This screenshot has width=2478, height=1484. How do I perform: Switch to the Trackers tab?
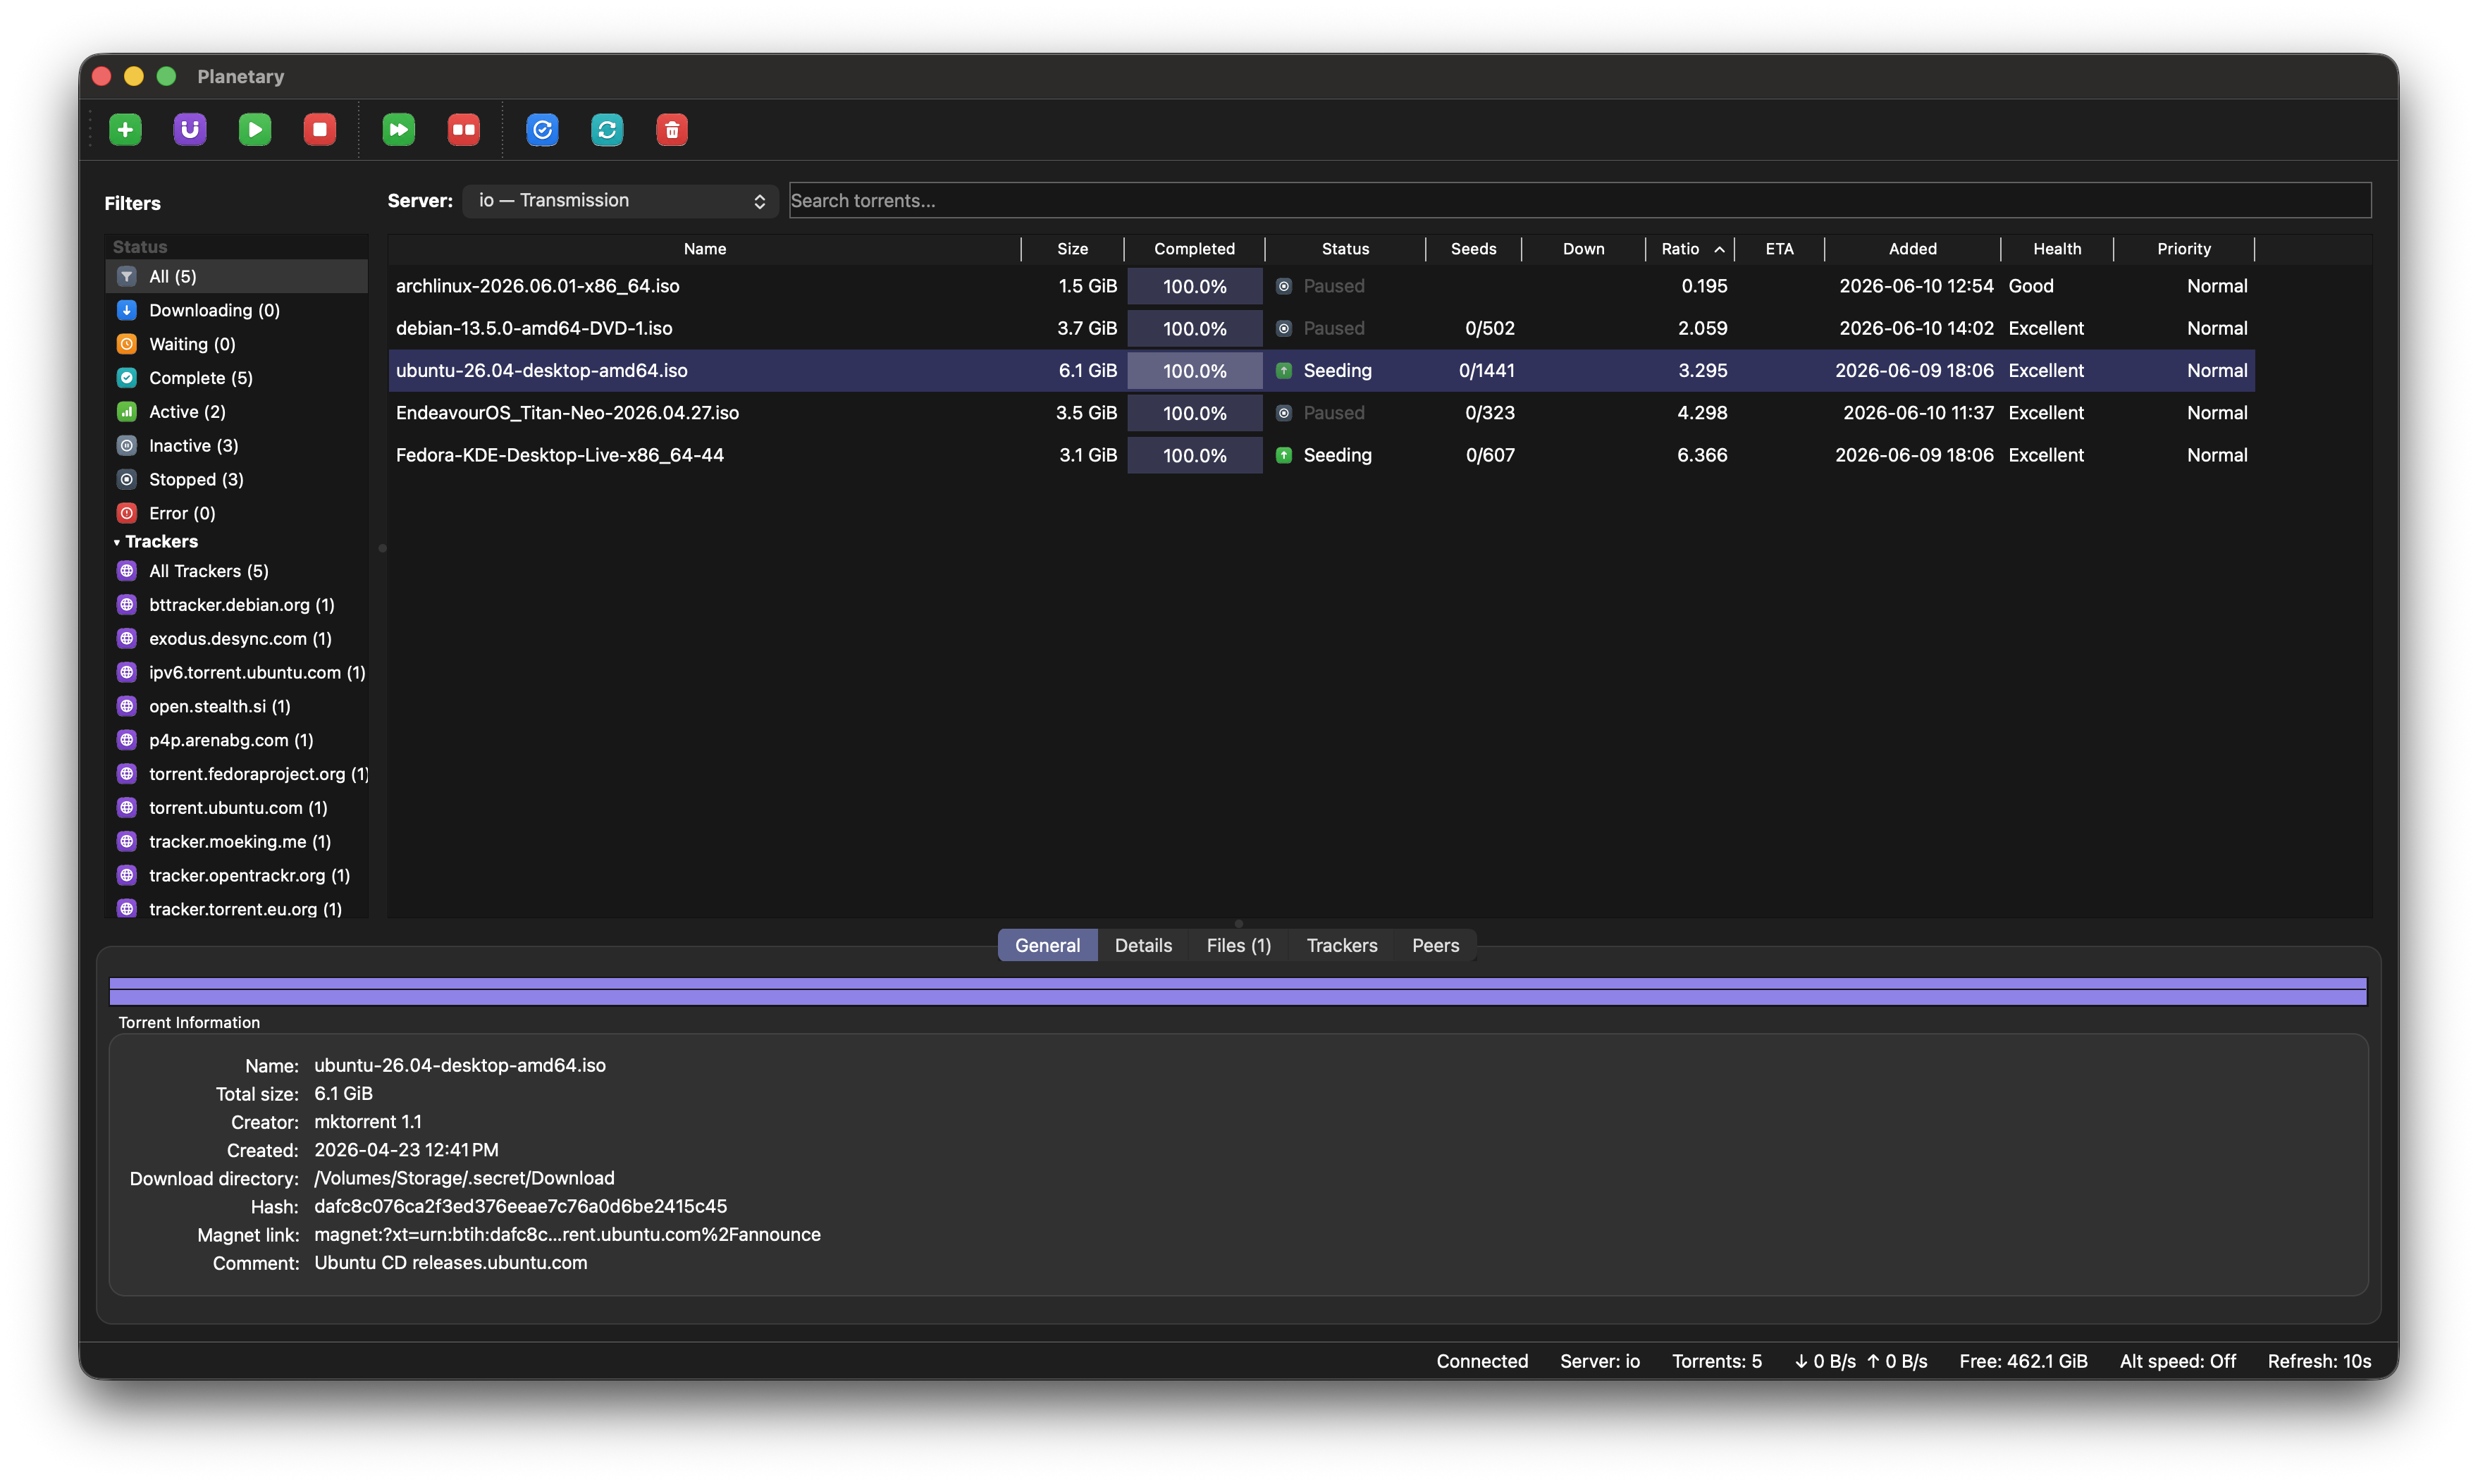[1341, 945]
